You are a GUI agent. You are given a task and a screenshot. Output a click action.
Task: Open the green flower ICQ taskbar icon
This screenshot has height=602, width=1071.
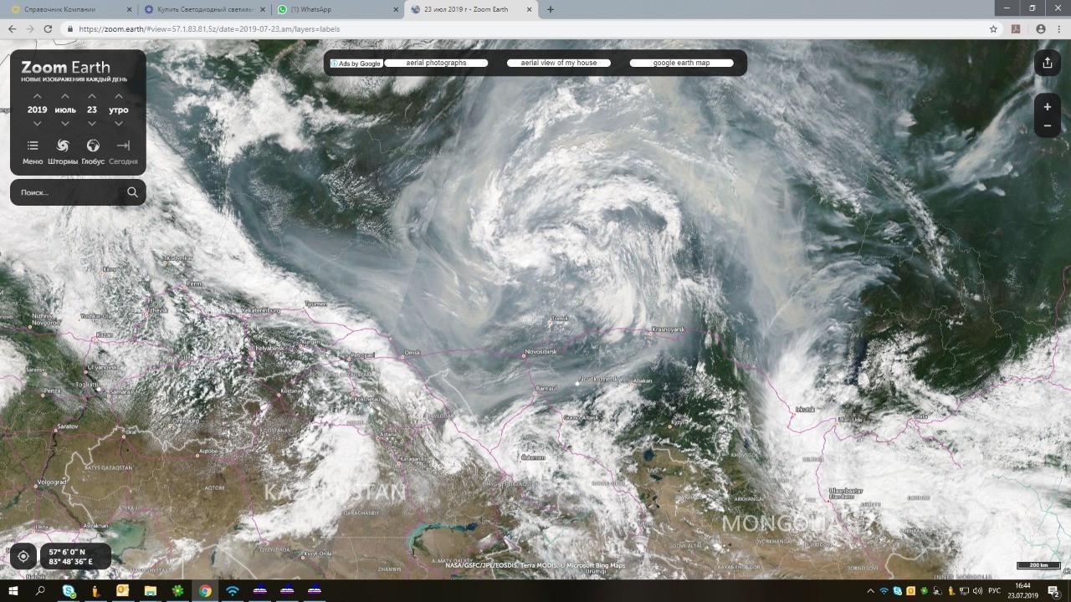click(177, 591)
